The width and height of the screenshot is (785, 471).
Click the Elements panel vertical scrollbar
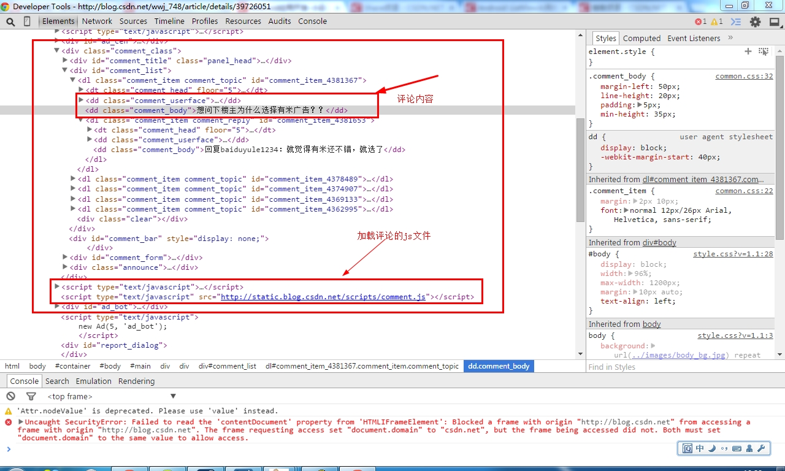pyautogui.click(x=580, y=170)
